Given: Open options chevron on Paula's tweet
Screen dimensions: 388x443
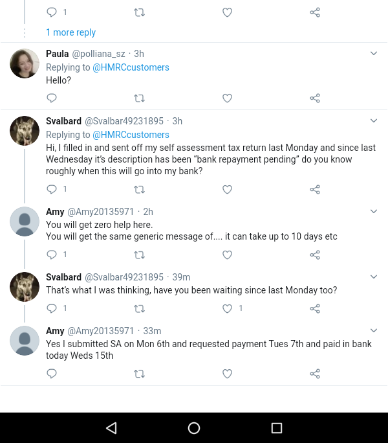Looking at the screenshot, I should 373,53.
